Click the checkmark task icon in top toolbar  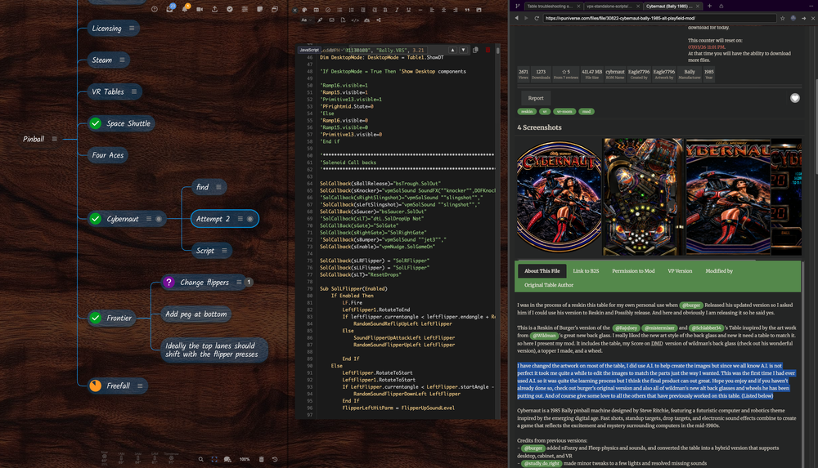[230, 9]
